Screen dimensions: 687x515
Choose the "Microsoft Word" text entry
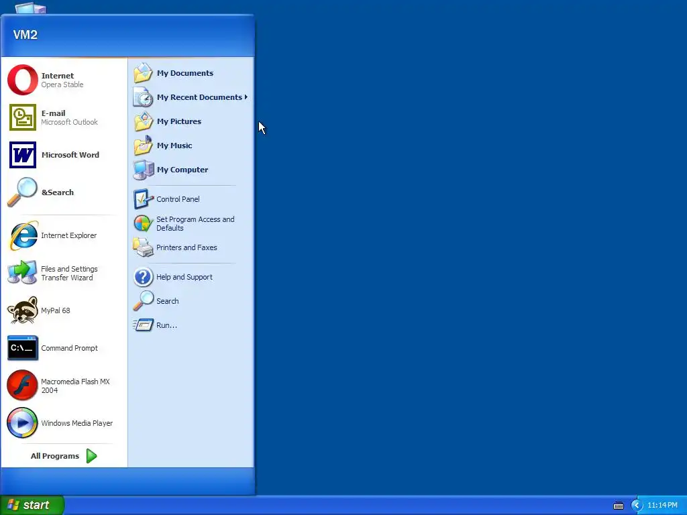point(70,155)
